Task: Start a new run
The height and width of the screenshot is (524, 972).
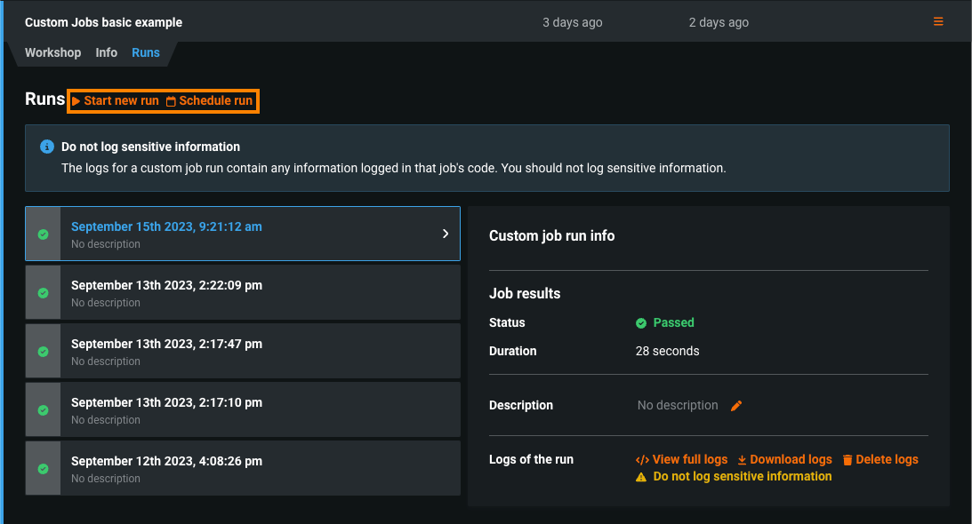Action: coord(116,101)
